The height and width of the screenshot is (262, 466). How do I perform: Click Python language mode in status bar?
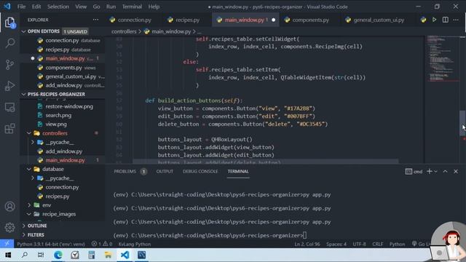(x=397, y=244)
